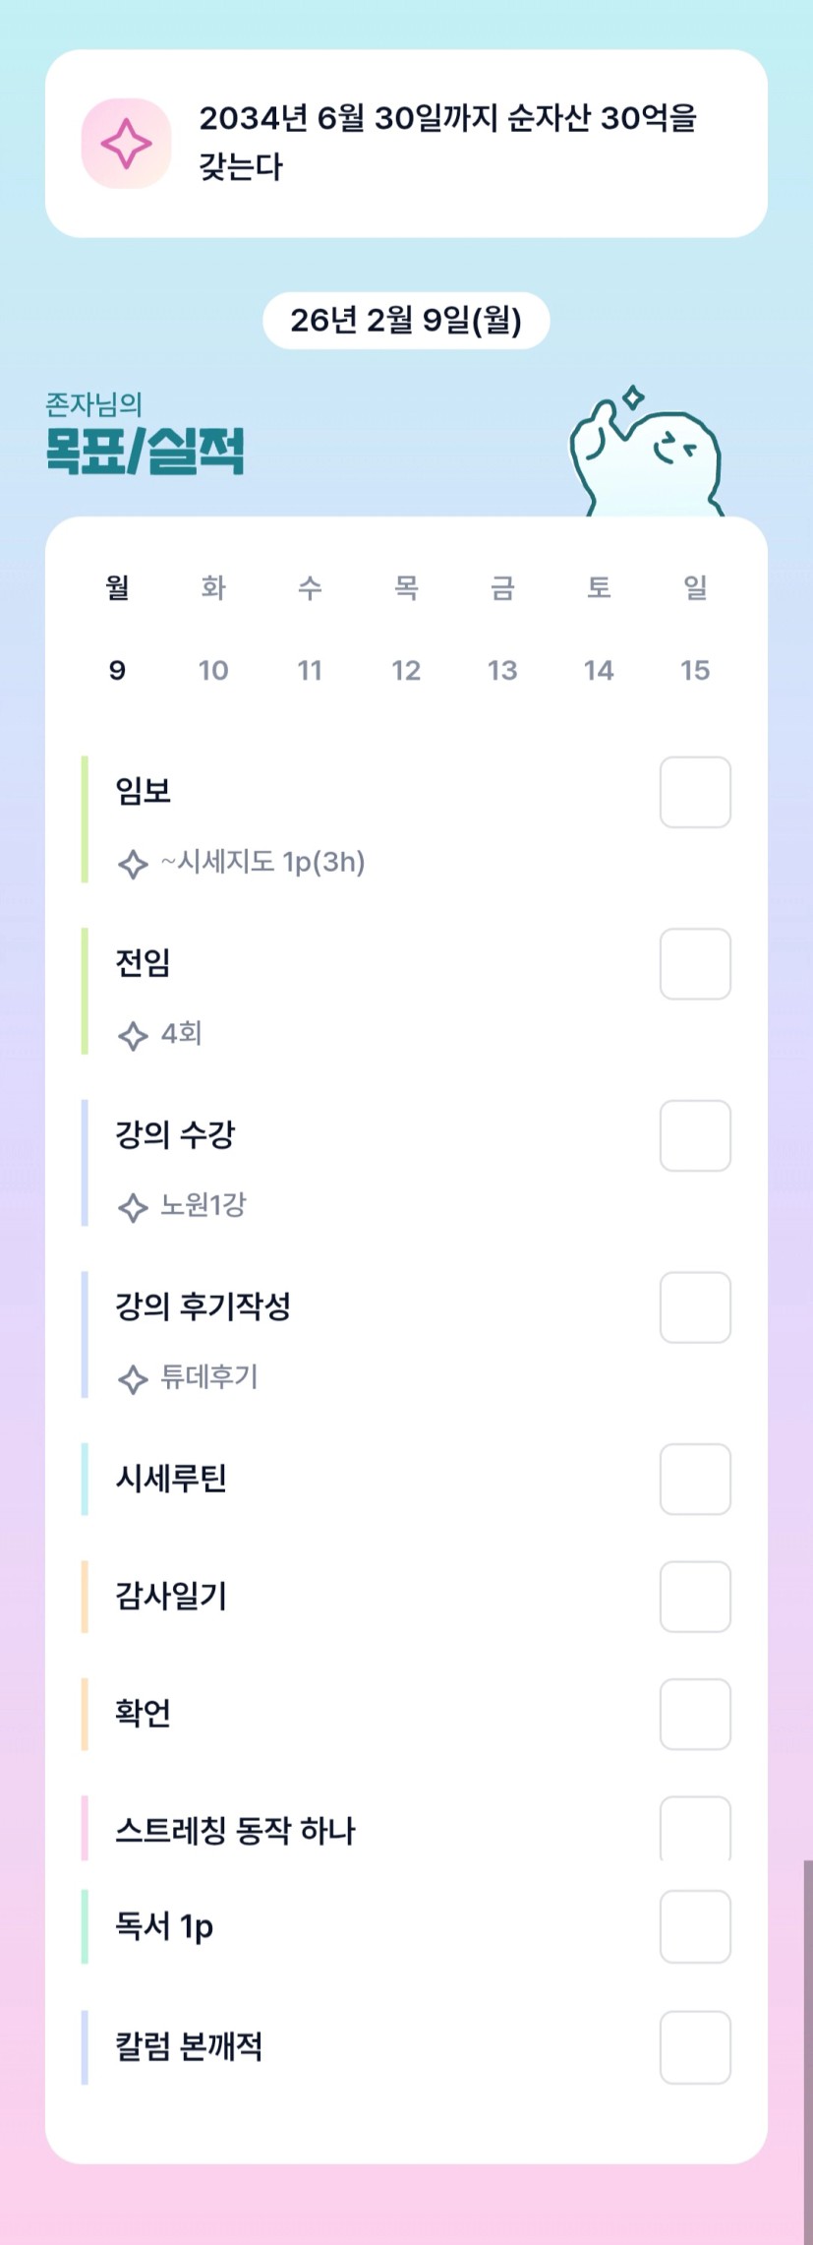Open the 시세루틴 task item

(x=172, y=1479)
